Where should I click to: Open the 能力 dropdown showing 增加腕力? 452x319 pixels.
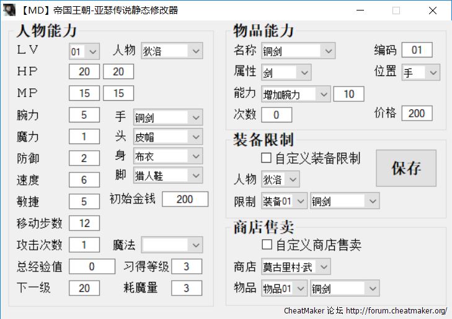tap(296, 94)
